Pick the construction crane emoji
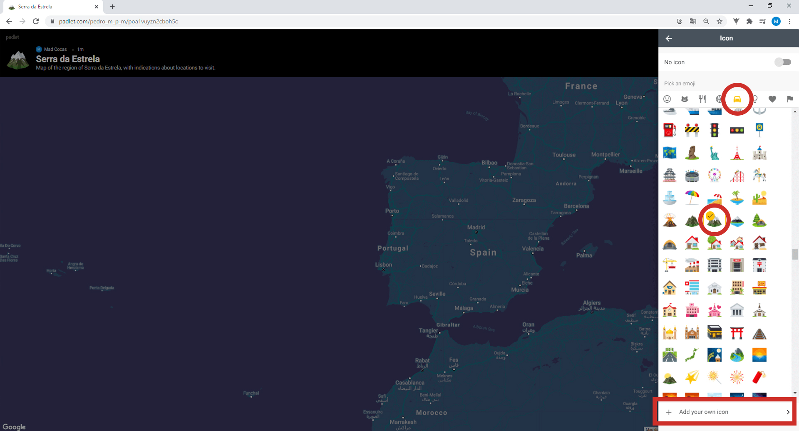This screenshot has height=431, width=799. point(670,265)
